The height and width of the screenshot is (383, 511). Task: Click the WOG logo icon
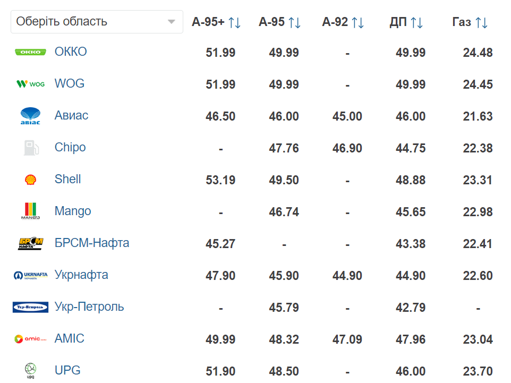pos(30,84)
